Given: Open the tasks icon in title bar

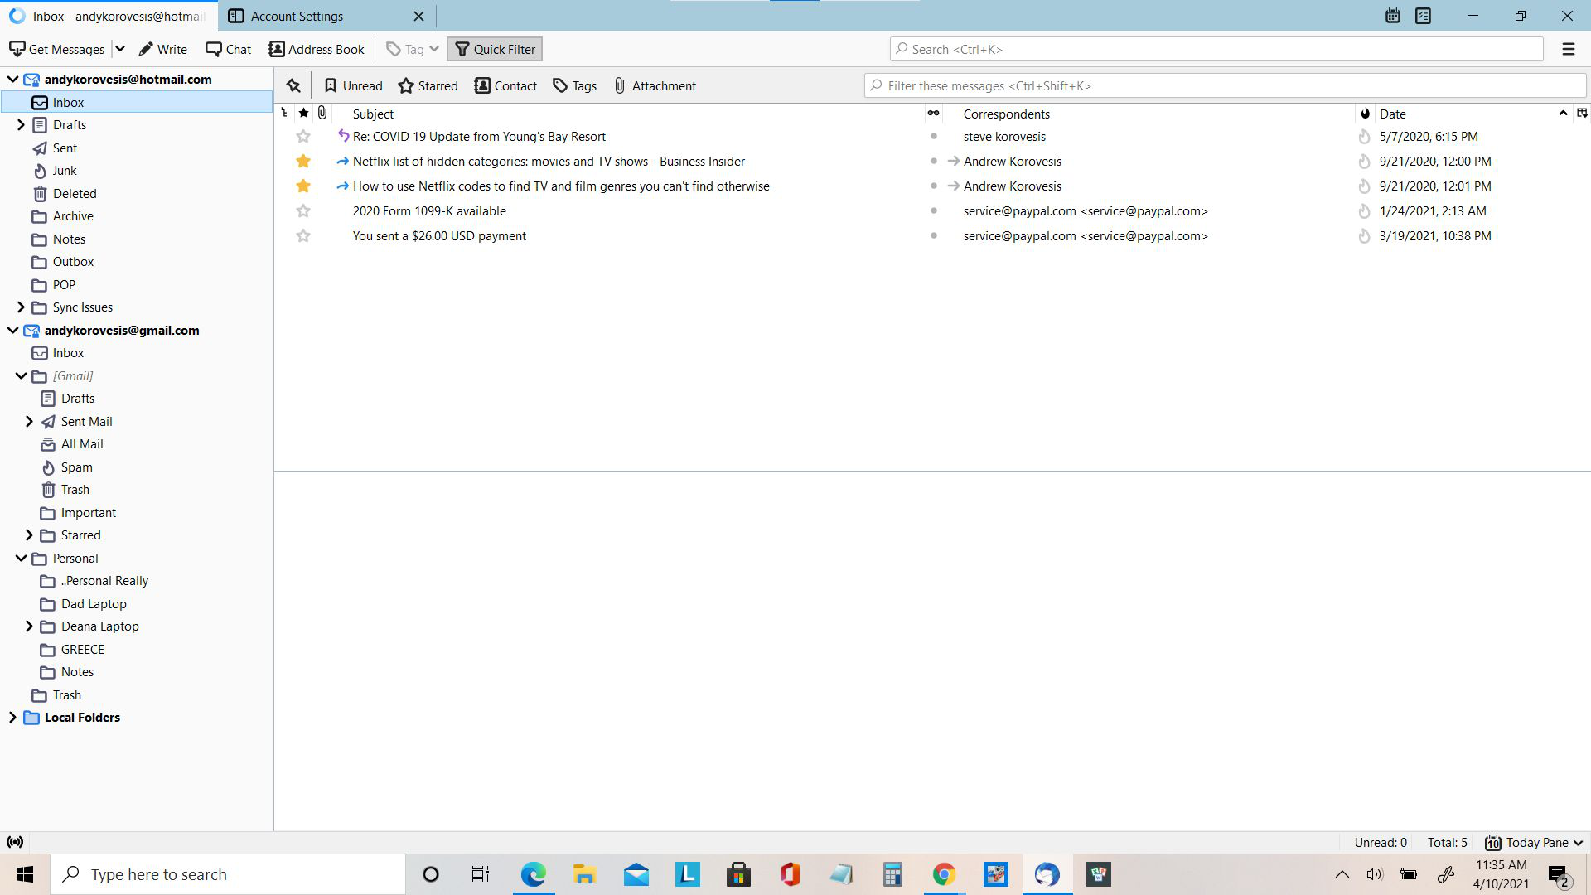Looking at the screenshot, I should coord(1423,16).
